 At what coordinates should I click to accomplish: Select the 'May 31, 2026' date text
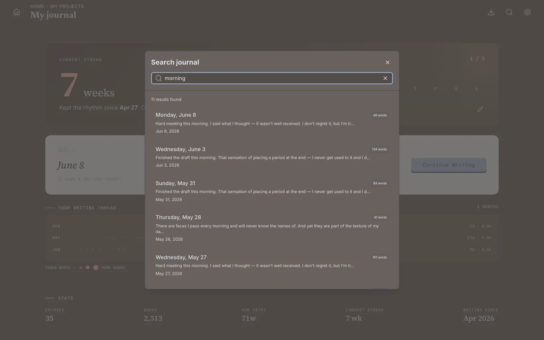[169, 199]
